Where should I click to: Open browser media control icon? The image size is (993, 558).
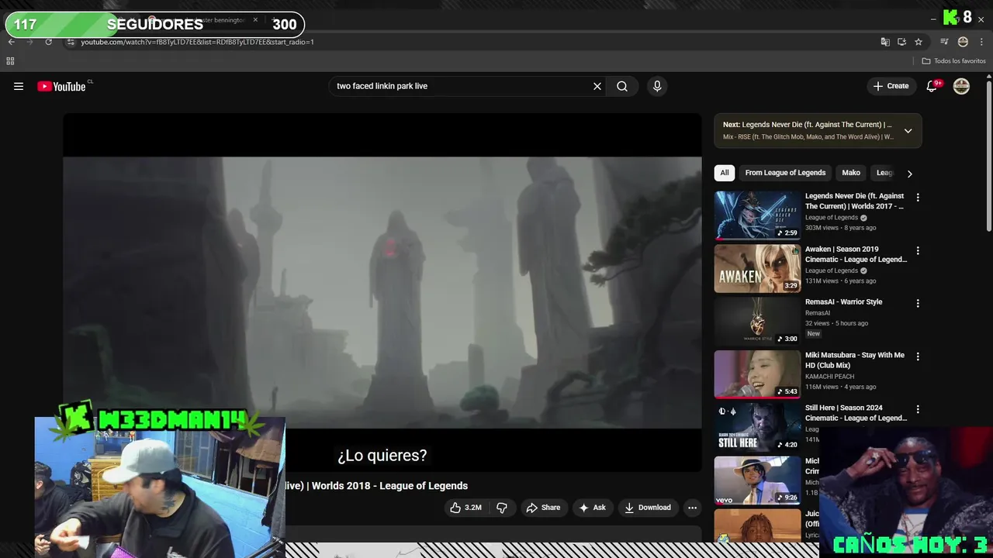click(x=944, y=42)
